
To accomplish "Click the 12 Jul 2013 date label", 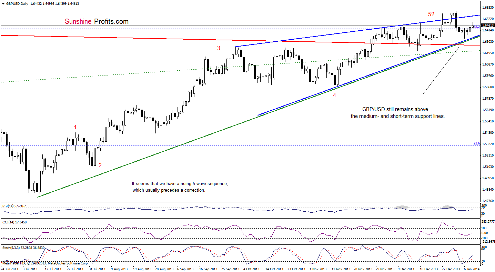I will [x=53, y=269].
